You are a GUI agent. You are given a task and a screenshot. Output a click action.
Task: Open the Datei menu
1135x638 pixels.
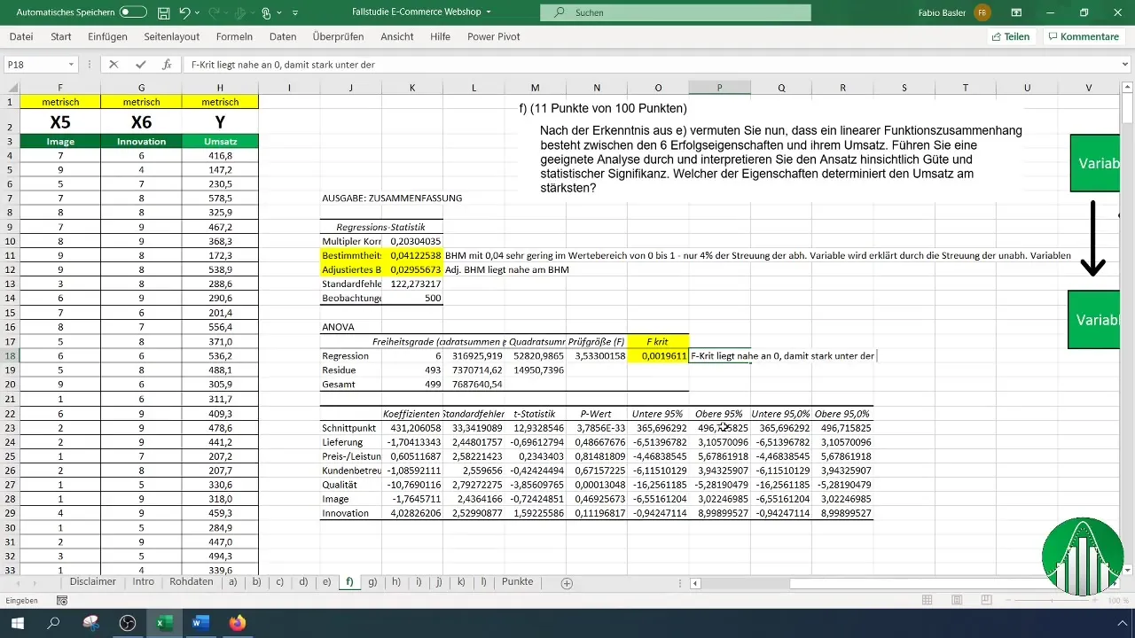21,36
